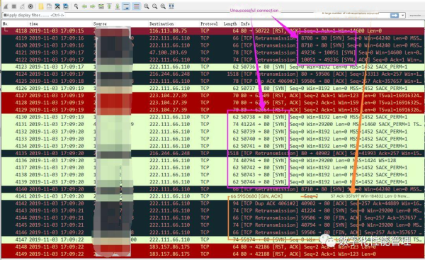This screenshot has width=425, height=260.
Task: Open capture options gear icon
Action: 30,6
